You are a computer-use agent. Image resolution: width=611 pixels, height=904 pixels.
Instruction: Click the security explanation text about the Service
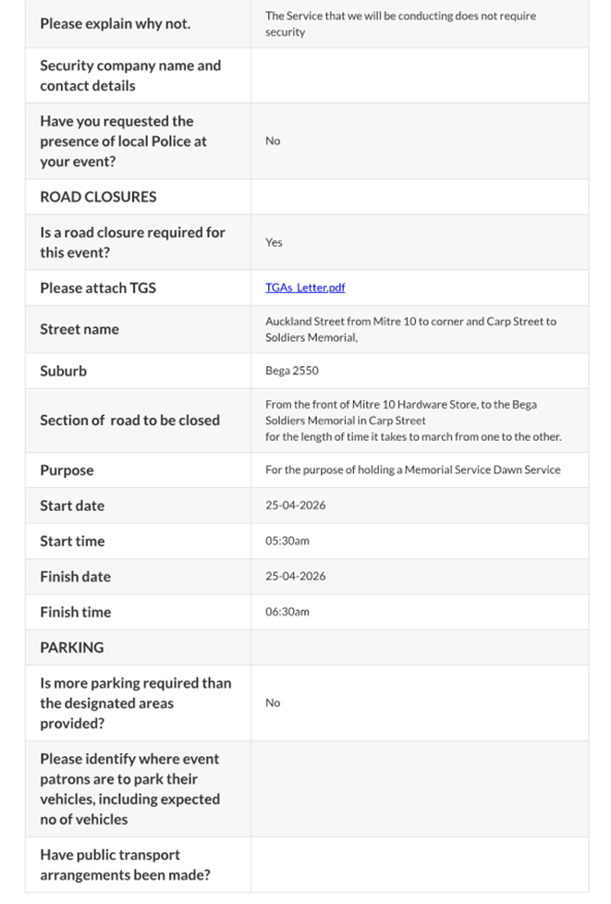(400, 23)
